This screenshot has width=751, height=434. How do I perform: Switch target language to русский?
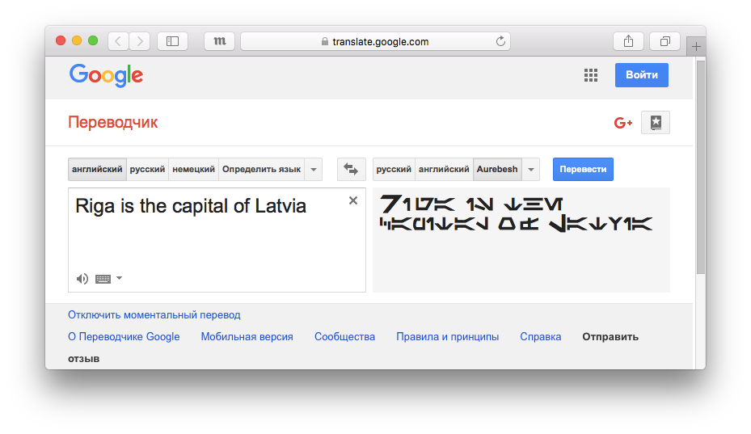coord(394,170)
